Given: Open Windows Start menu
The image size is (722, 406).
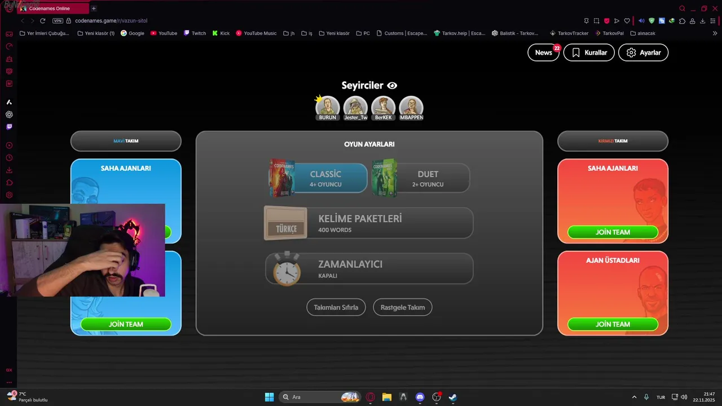Looking at the screenshot, I should click(270, 397).
